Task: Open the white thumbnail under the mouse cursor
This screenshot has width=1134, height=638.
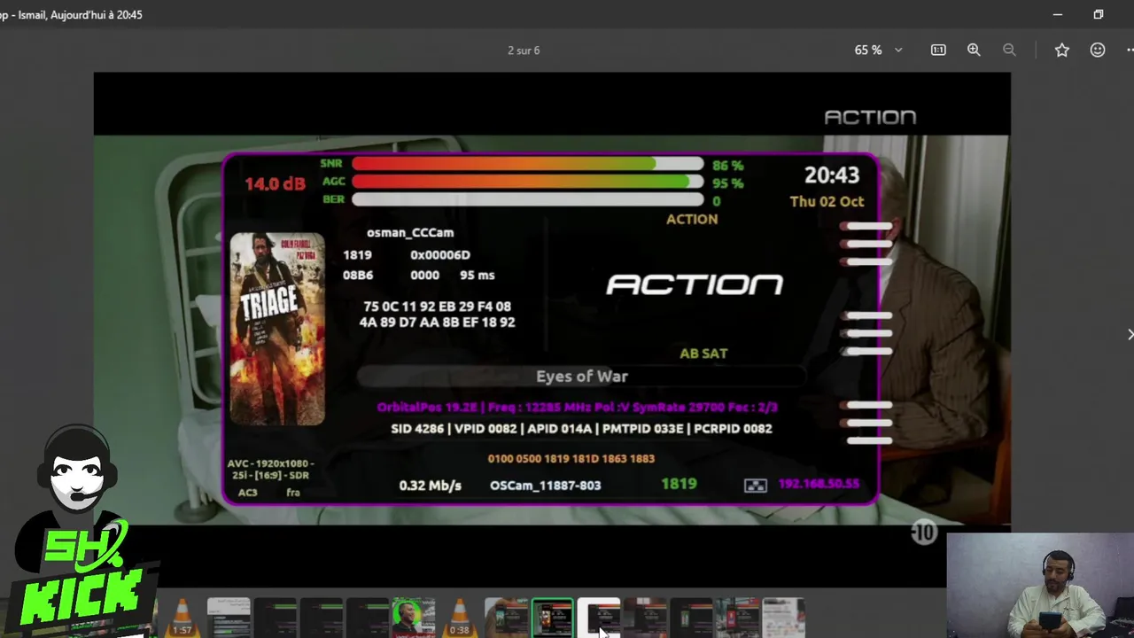Action: 598,618
